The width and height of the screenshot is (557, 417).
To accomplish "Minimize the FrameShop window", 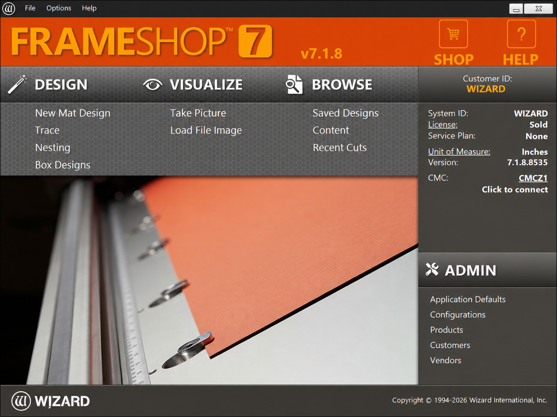I will click(x=516, y=8).
